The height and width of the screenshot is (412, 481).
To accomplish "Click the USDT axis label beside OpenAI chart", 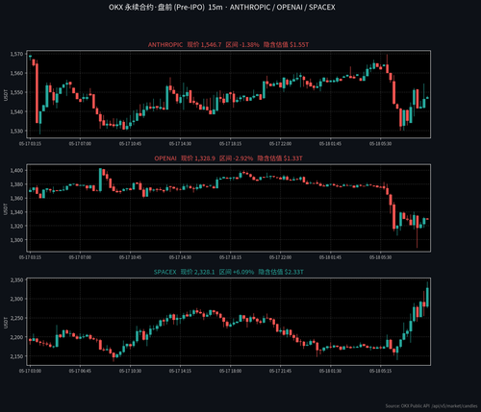I will [x=6, y=208].
